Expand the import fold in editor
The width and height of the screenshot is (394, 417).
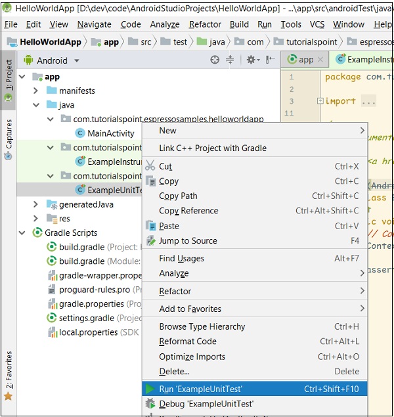point(320,101)
